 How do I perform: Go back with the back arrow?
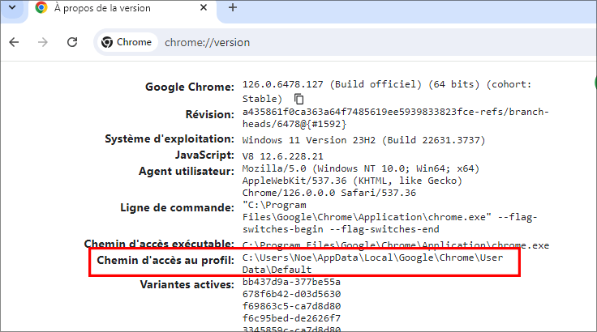14,42
